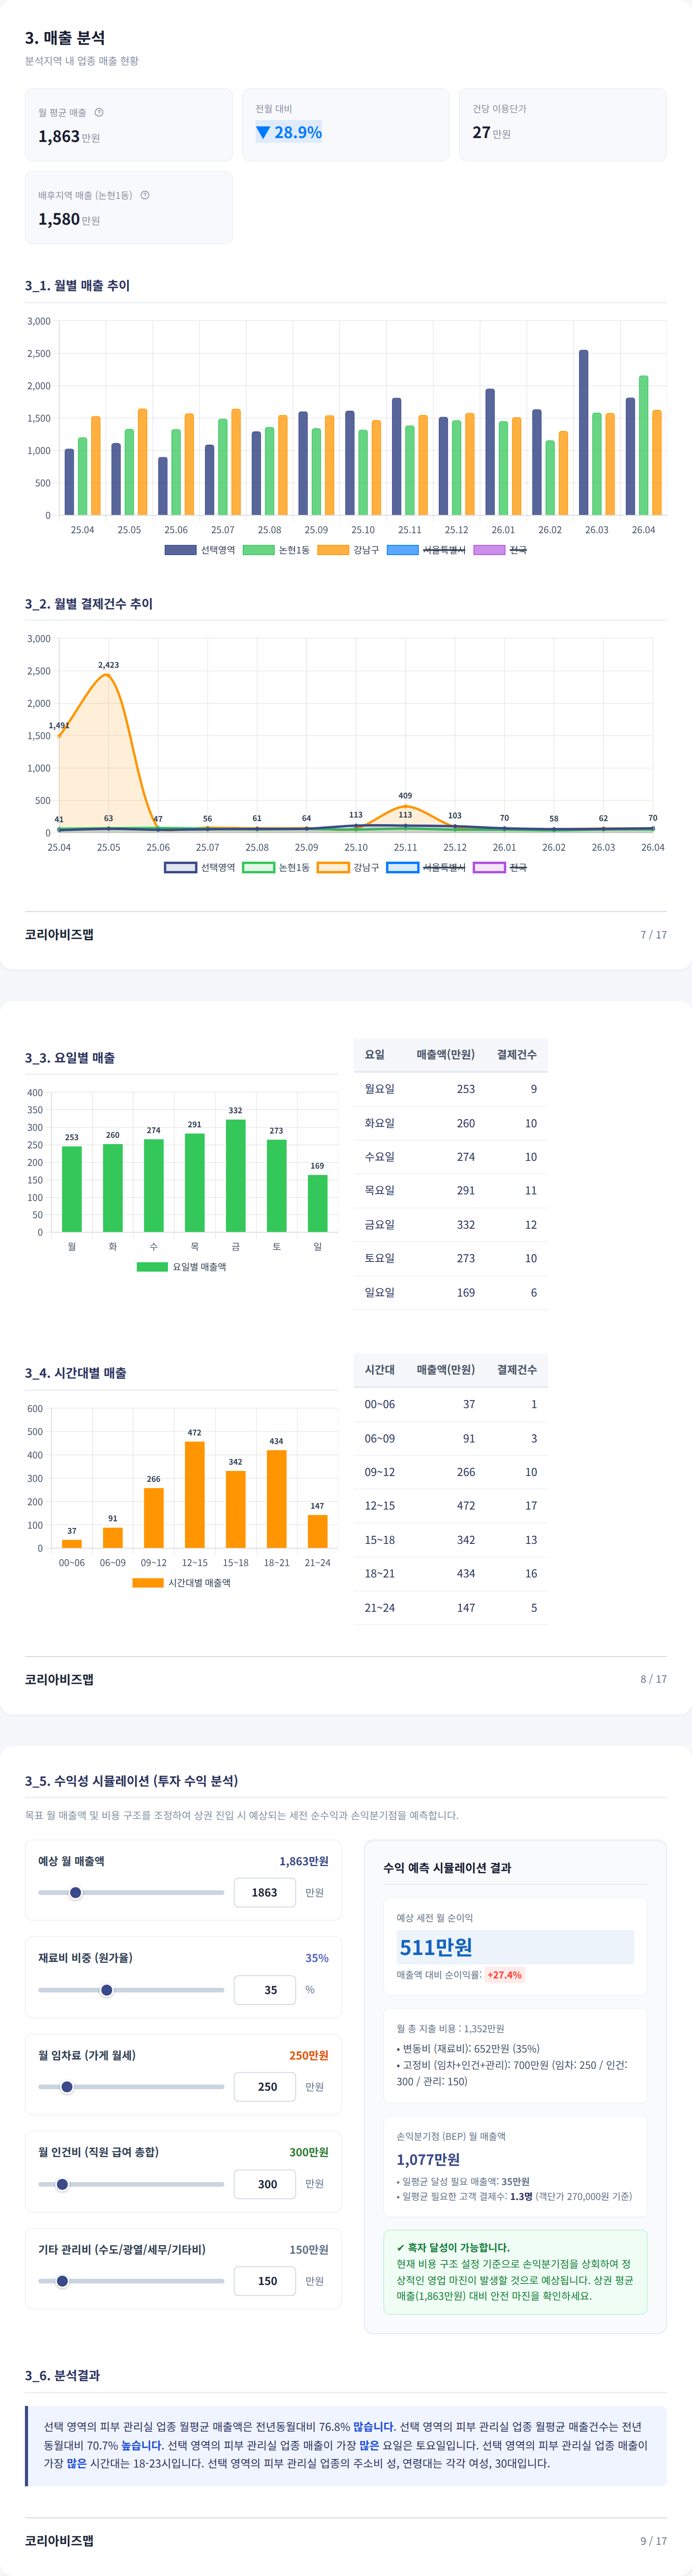This screenshot has height=2576, width=692.
Task: Click the 금요일 row in weekday table
Action: point(450,1224)
